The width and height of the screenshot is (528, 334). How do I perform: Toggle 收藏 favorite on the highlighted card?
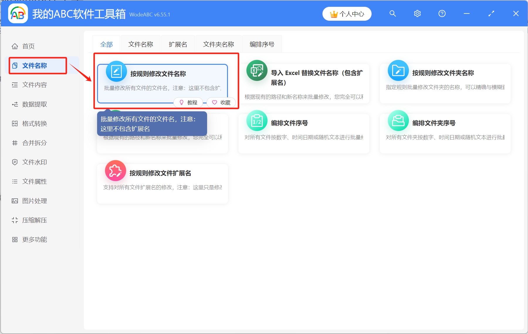221,102
